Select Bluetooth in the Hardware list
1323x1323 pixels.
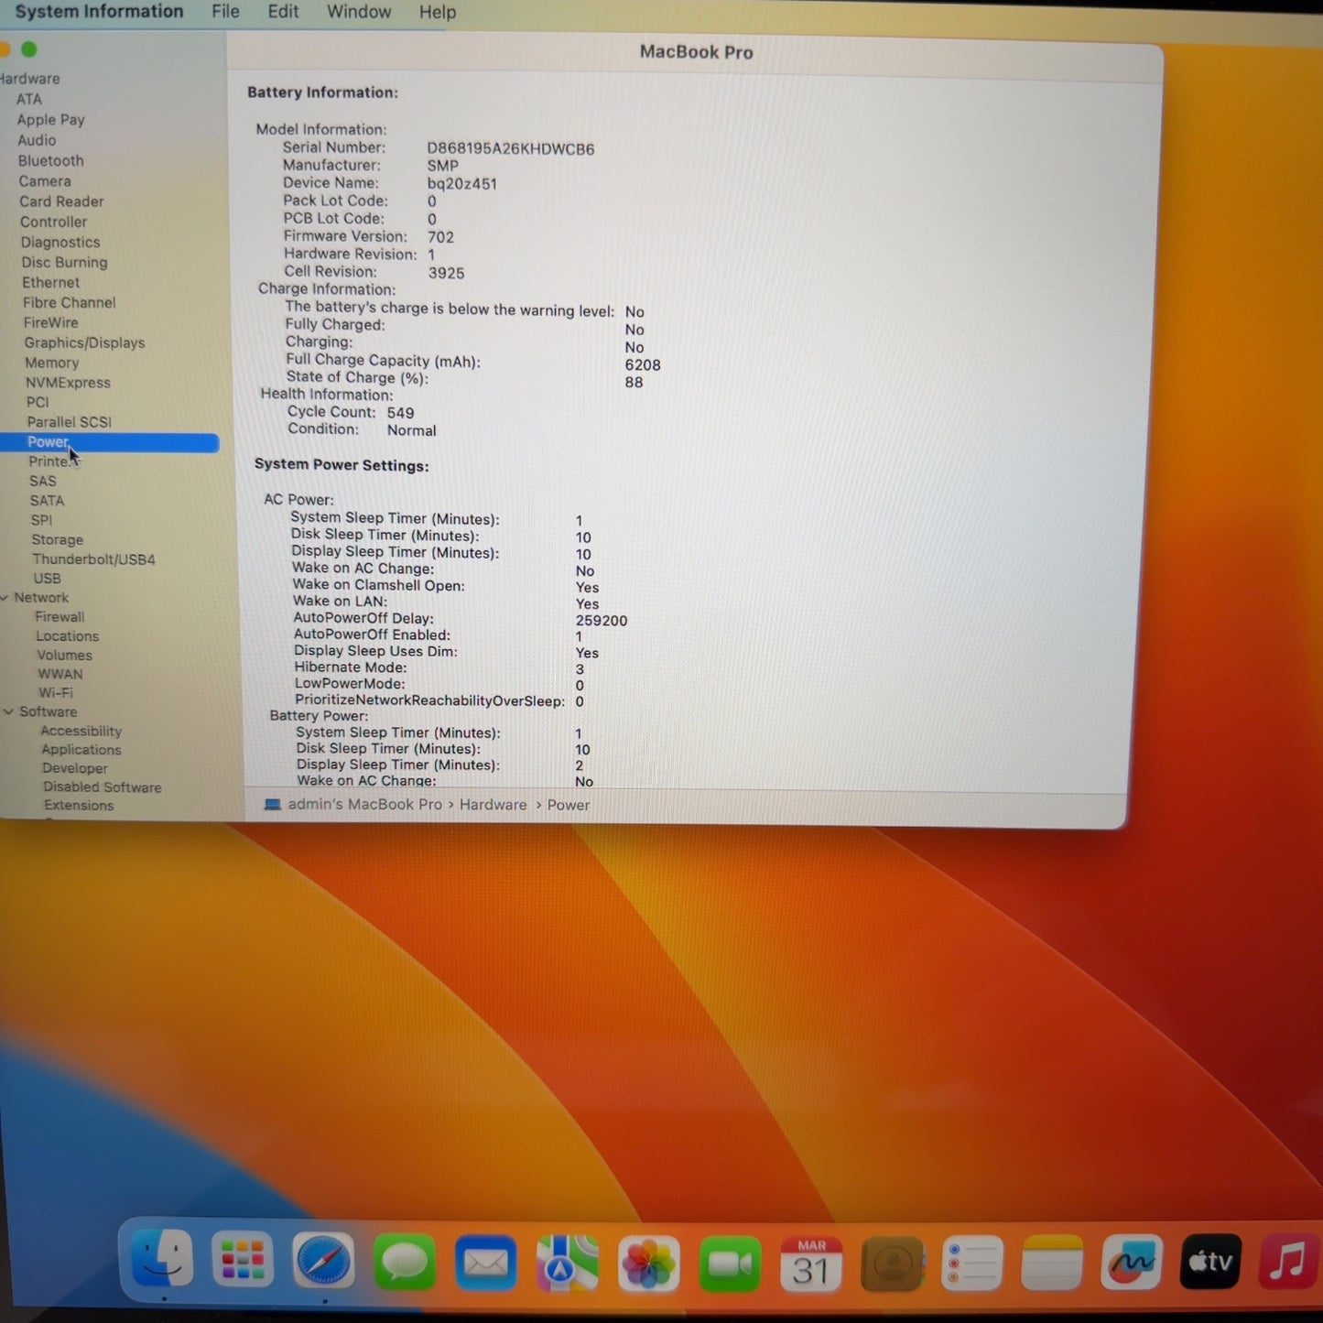pos(50,160)
